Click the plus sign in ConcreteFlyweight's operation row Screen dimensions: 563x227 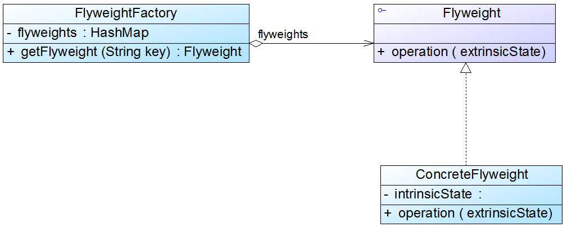pos(388,214)
